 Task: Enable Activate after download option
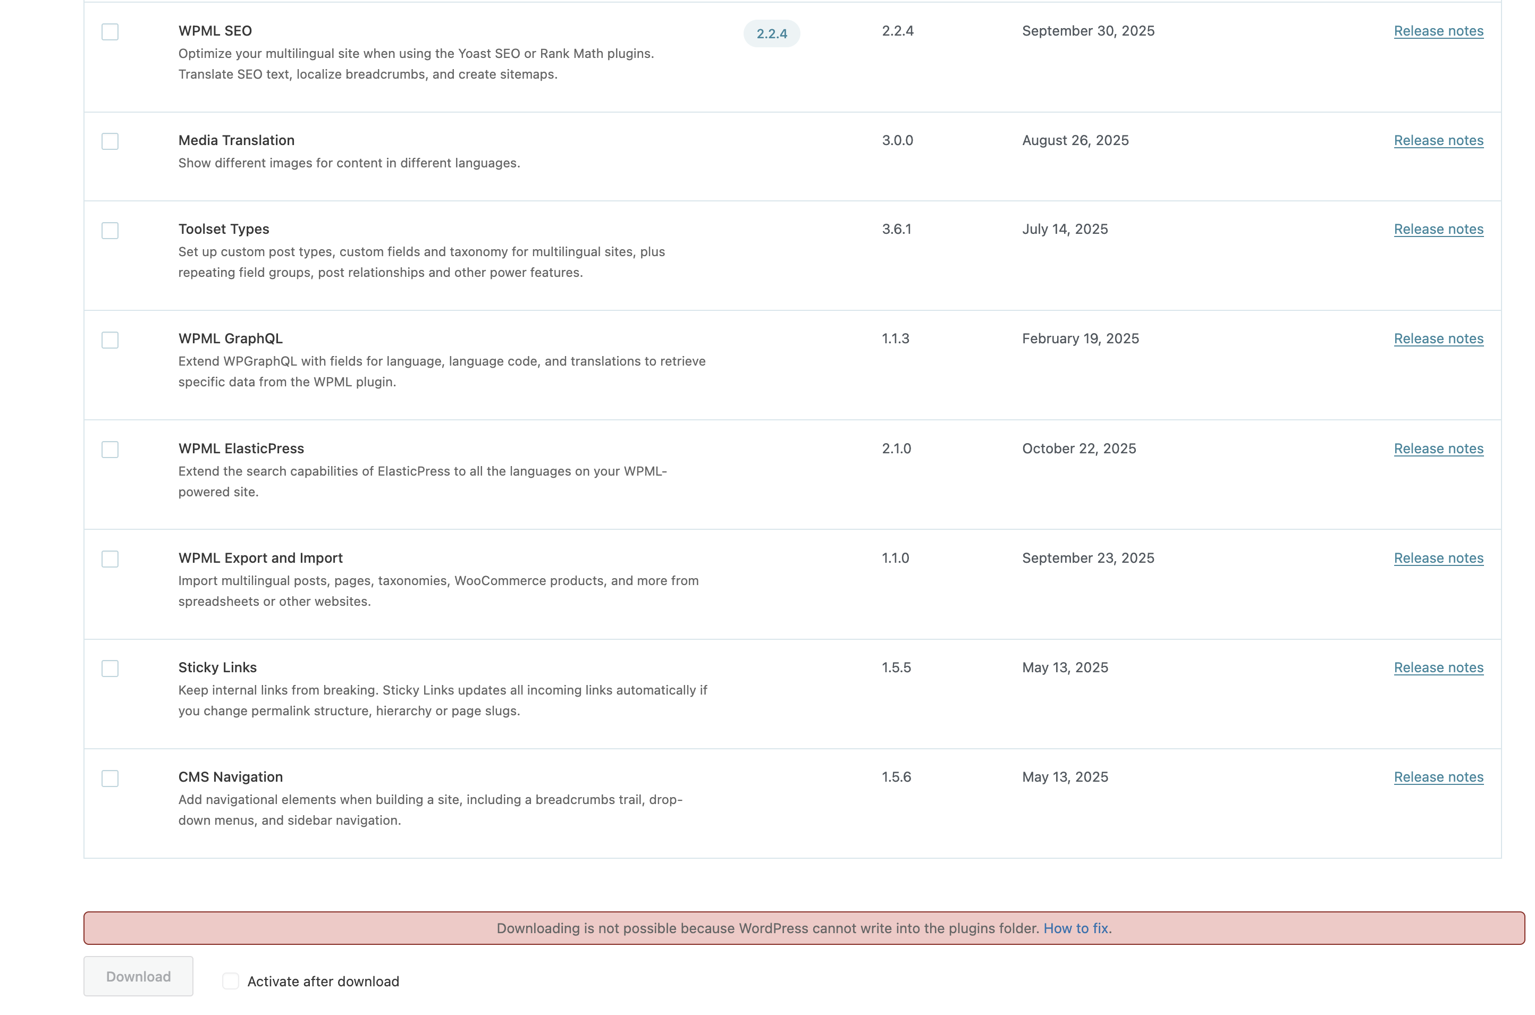[231, 980]
